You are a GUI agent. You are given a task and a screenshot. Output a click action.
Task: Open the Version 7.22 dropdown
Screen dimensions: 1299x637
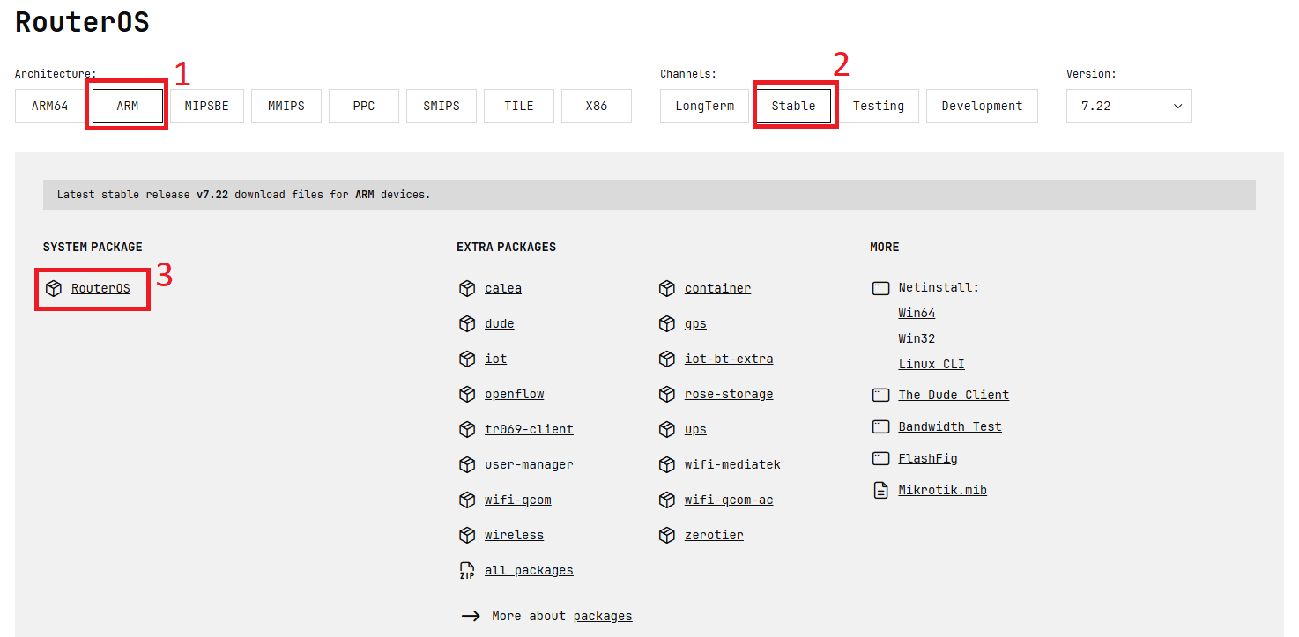click(x=1129, y=107)
